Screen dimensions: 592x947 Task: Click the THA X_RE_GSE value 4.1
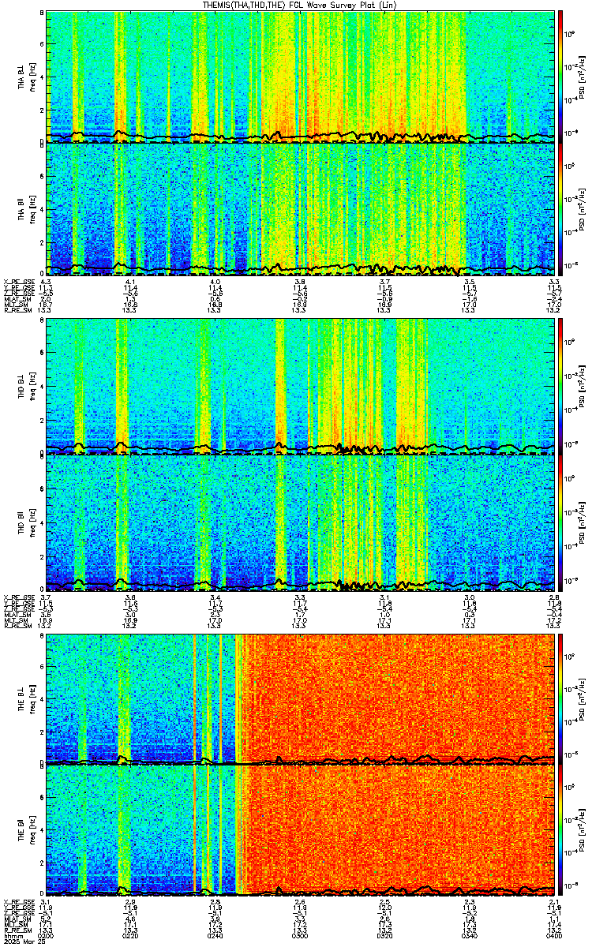pos(130,281)
